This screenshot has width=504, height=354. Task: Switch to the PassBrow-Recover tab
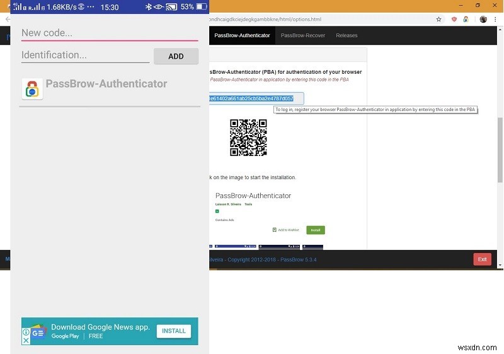pyautogui.click(x=303, y=35)
